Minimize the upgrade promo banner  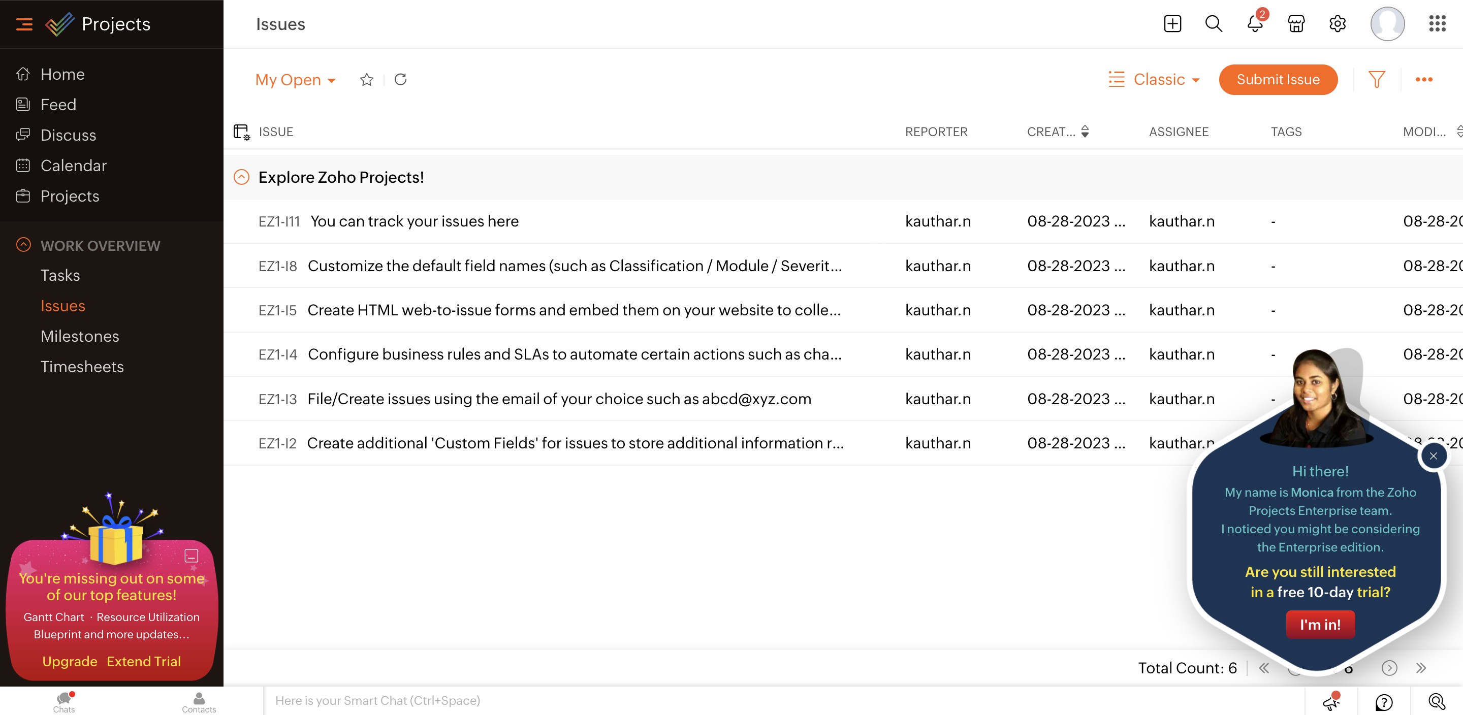pyautogui.click(x=192, y=556)
